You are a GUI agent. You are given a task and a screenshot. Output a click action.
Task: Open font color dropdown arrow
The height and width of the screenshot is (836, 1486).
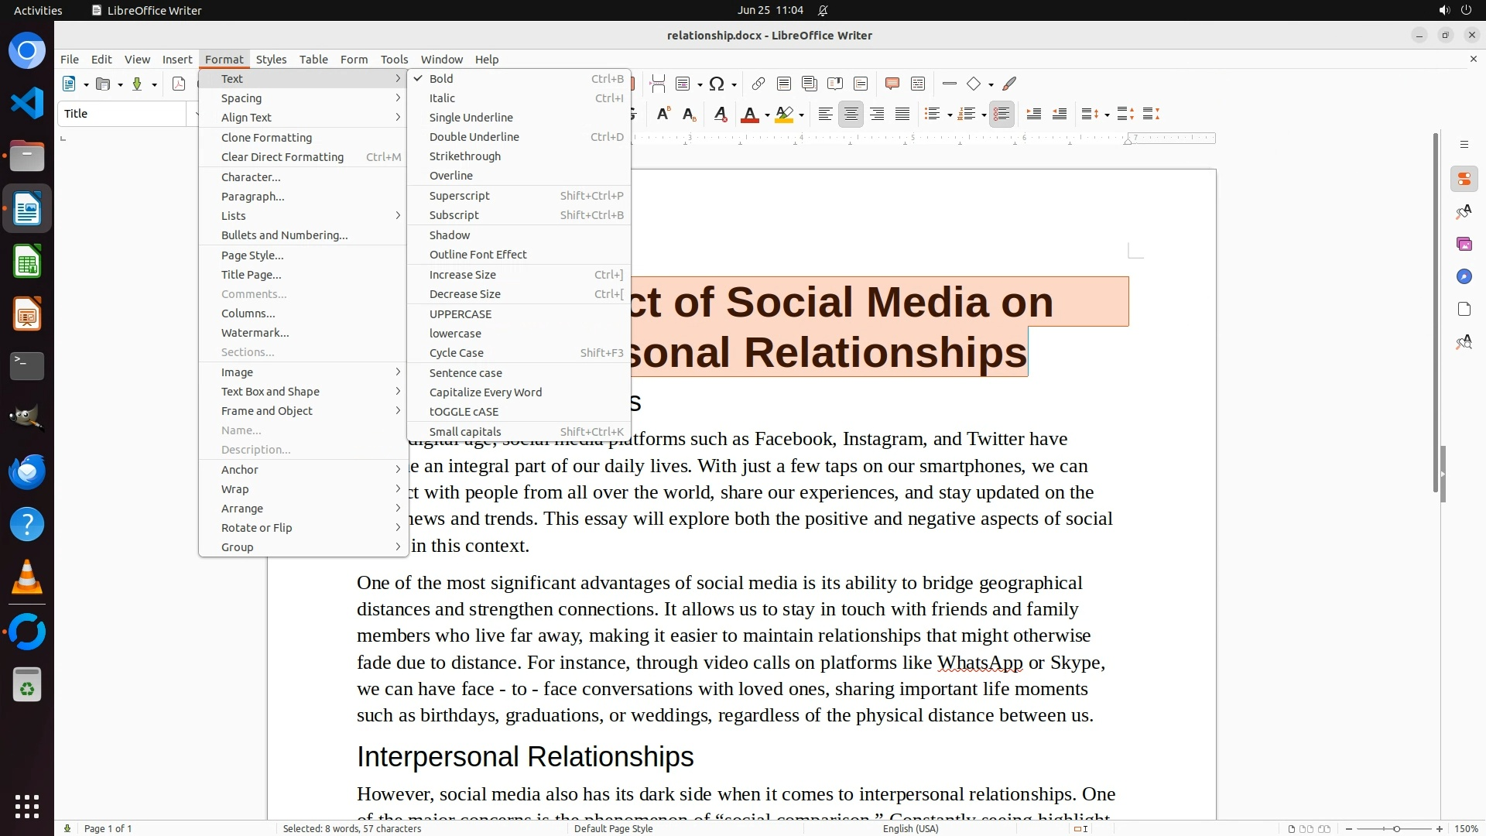[x=767, y=115]
